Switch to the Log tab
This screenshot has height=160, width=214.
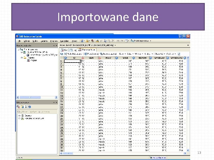coord(73,50)
